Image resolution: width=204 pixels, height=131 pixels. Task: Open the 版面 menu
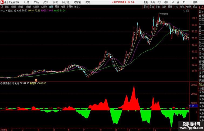[153, 2]
